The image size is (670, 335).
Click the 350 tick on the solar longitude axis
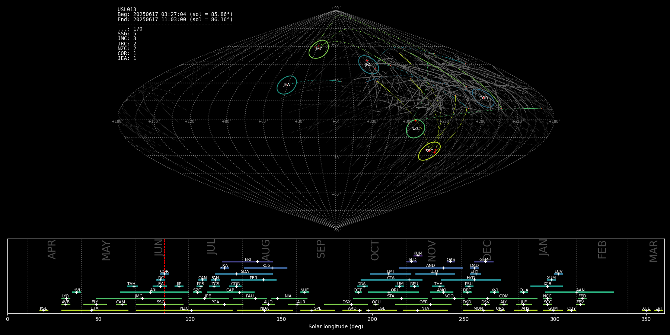(x=646, y=319)
